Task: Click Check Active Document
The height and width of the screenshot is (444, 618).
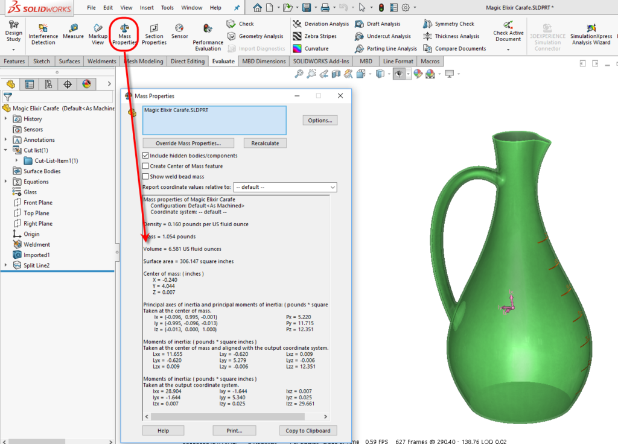Action: click(508, 31)
